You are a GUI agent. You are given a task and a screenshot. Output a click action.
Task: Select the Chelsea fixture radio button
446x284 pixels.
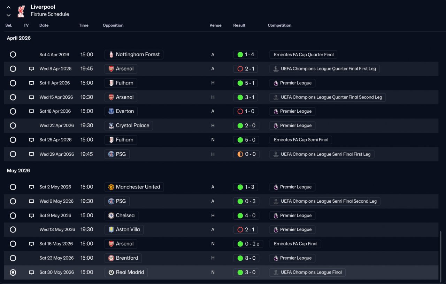pos(13,216)
